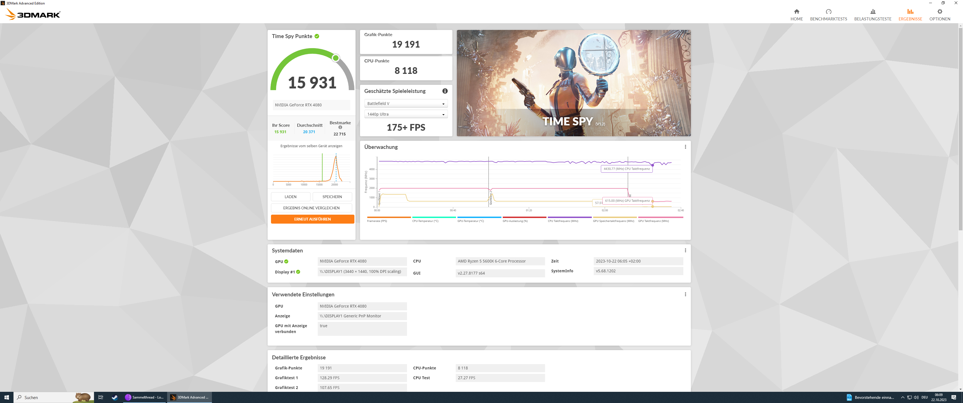Open Optionen gear icon
This screenshot has height=403, width=963.
939,11
